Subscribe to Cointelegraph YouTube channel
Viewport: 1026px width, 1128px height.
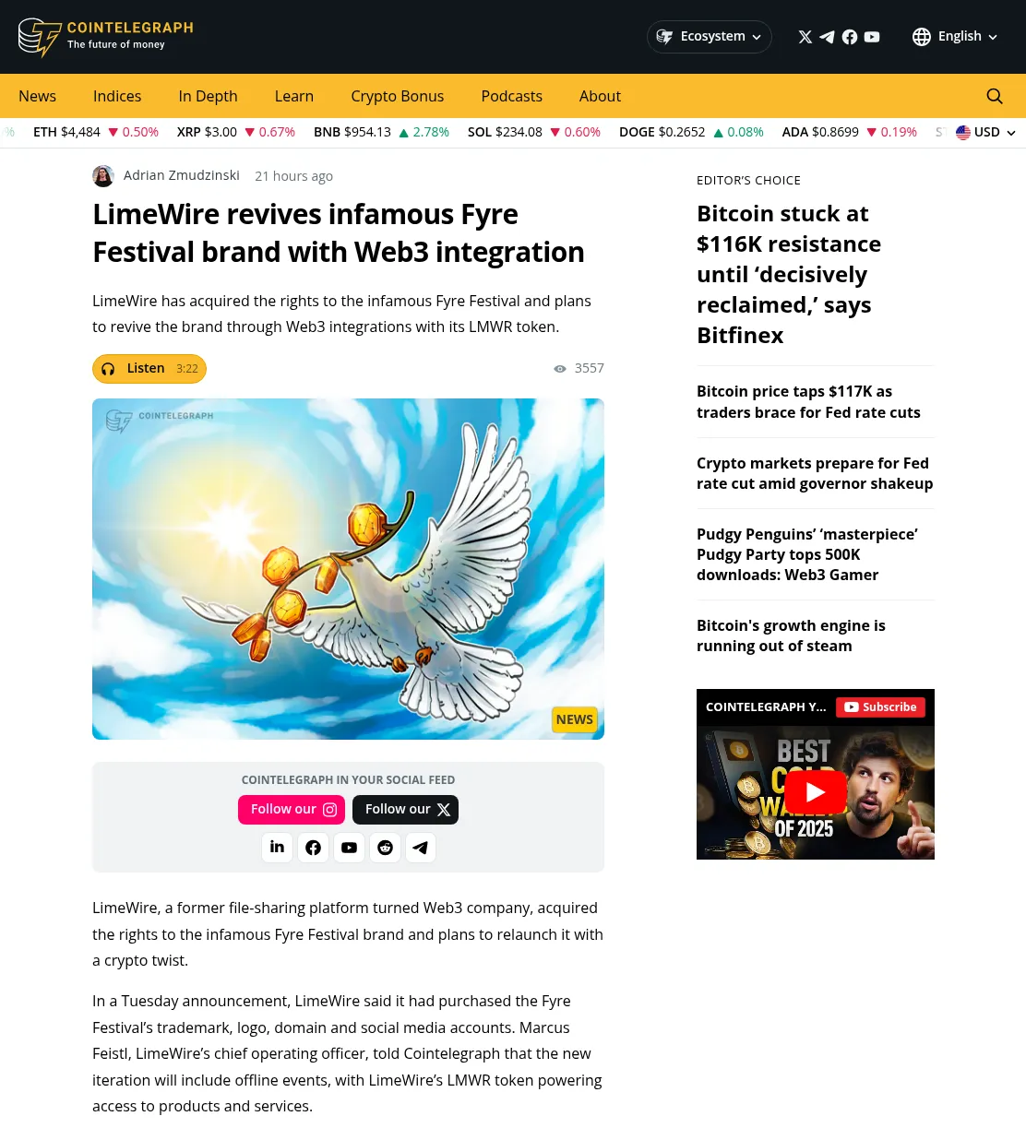pos(880,707)
